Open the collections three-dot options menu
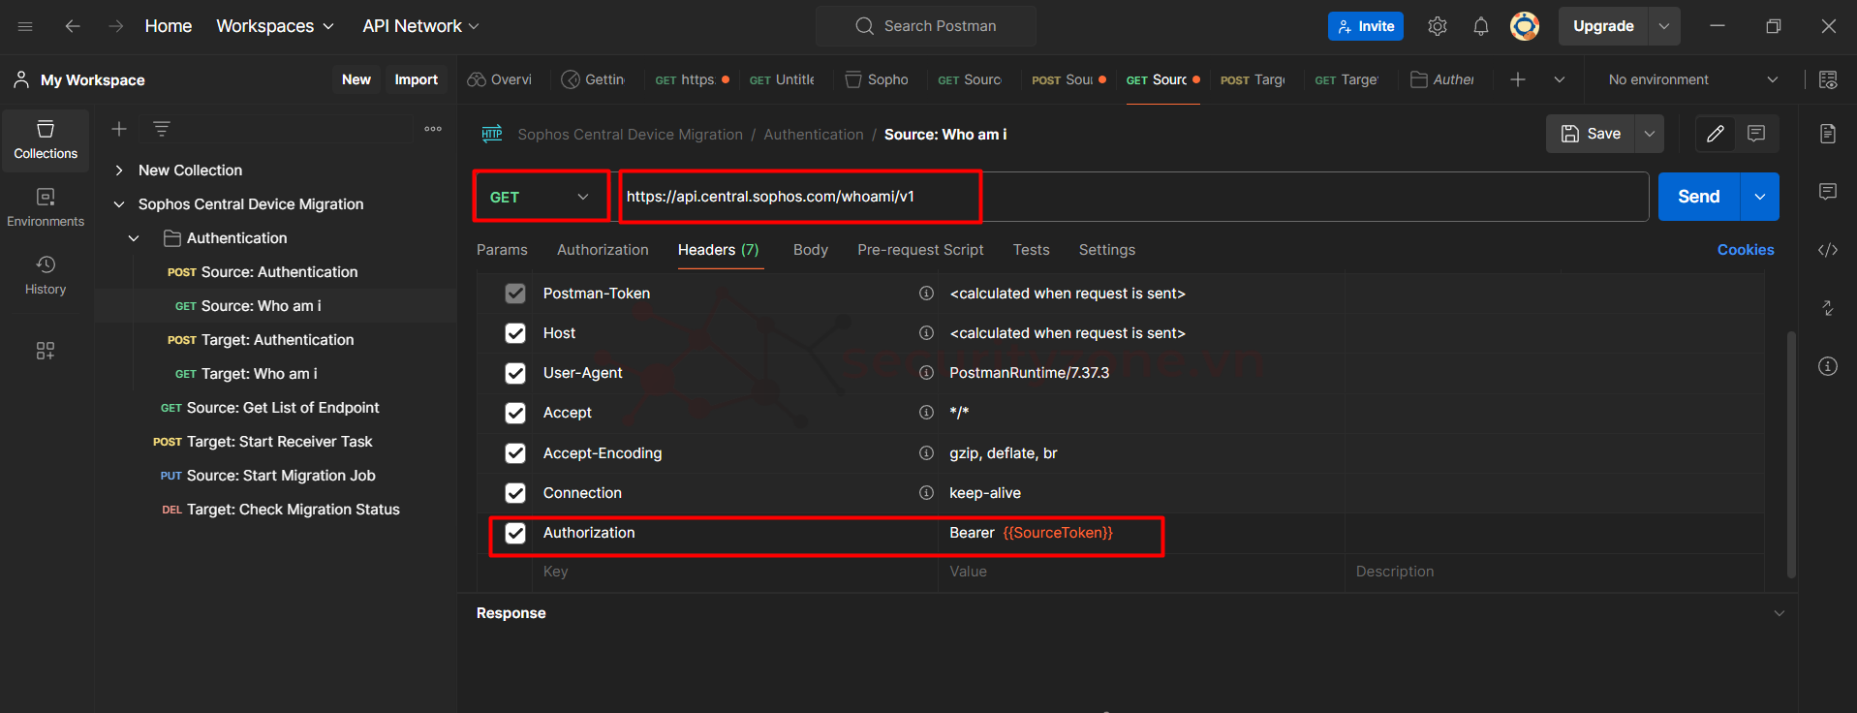1857x713 pixels. (x=433, y=129)
